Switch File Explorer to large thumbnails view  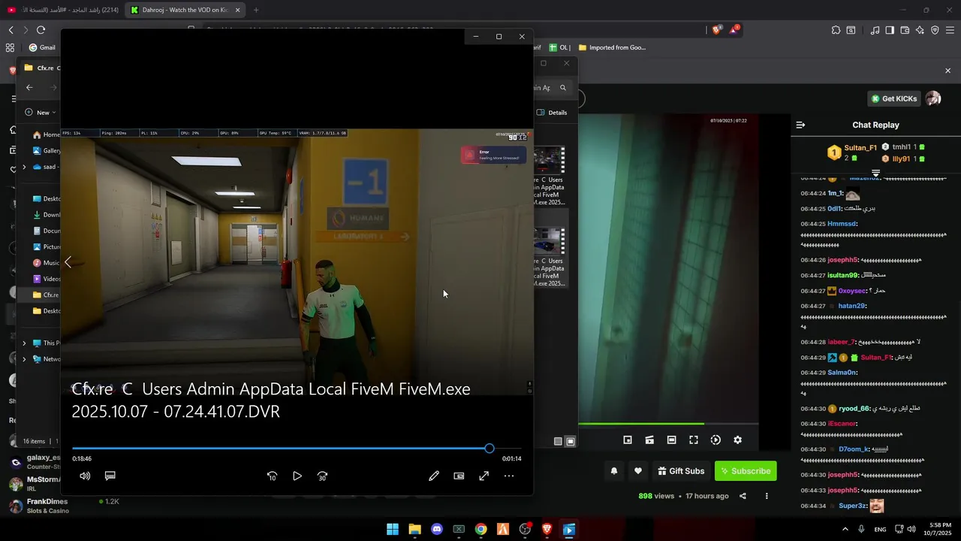click(571, 442)
